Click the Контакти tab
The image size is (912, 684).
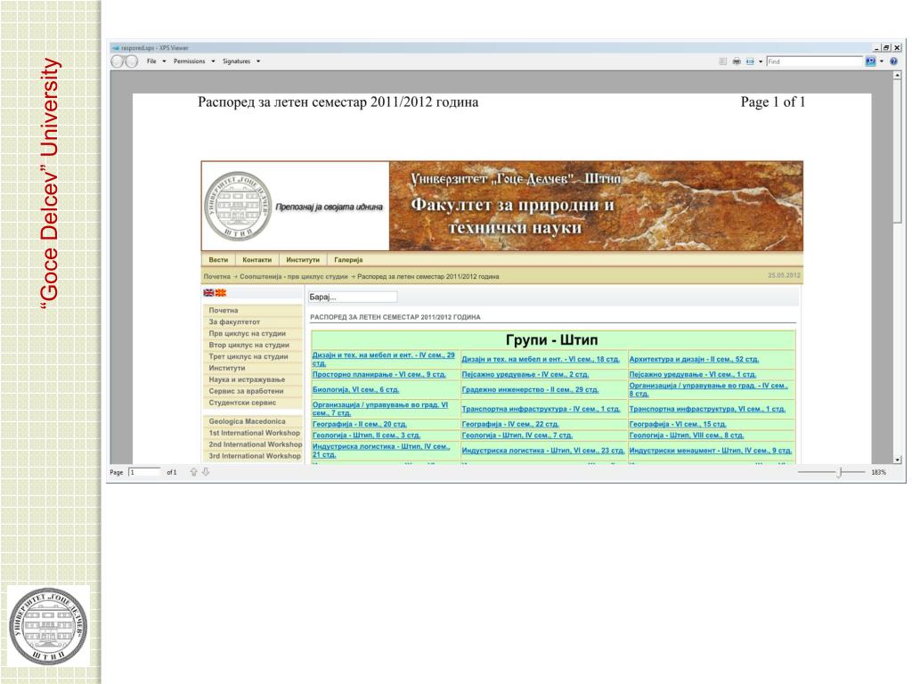pos(257,260)
